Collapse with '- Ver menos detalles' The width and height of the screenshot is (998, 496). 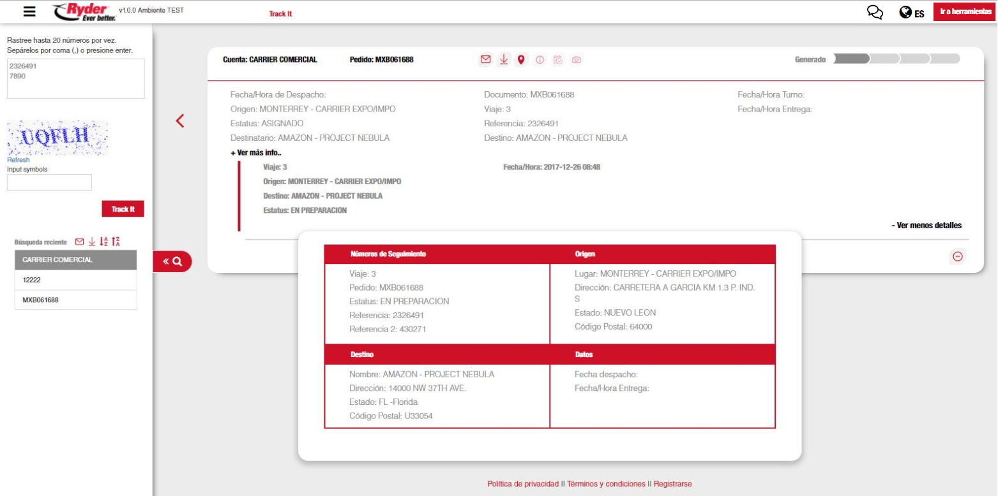926,225
